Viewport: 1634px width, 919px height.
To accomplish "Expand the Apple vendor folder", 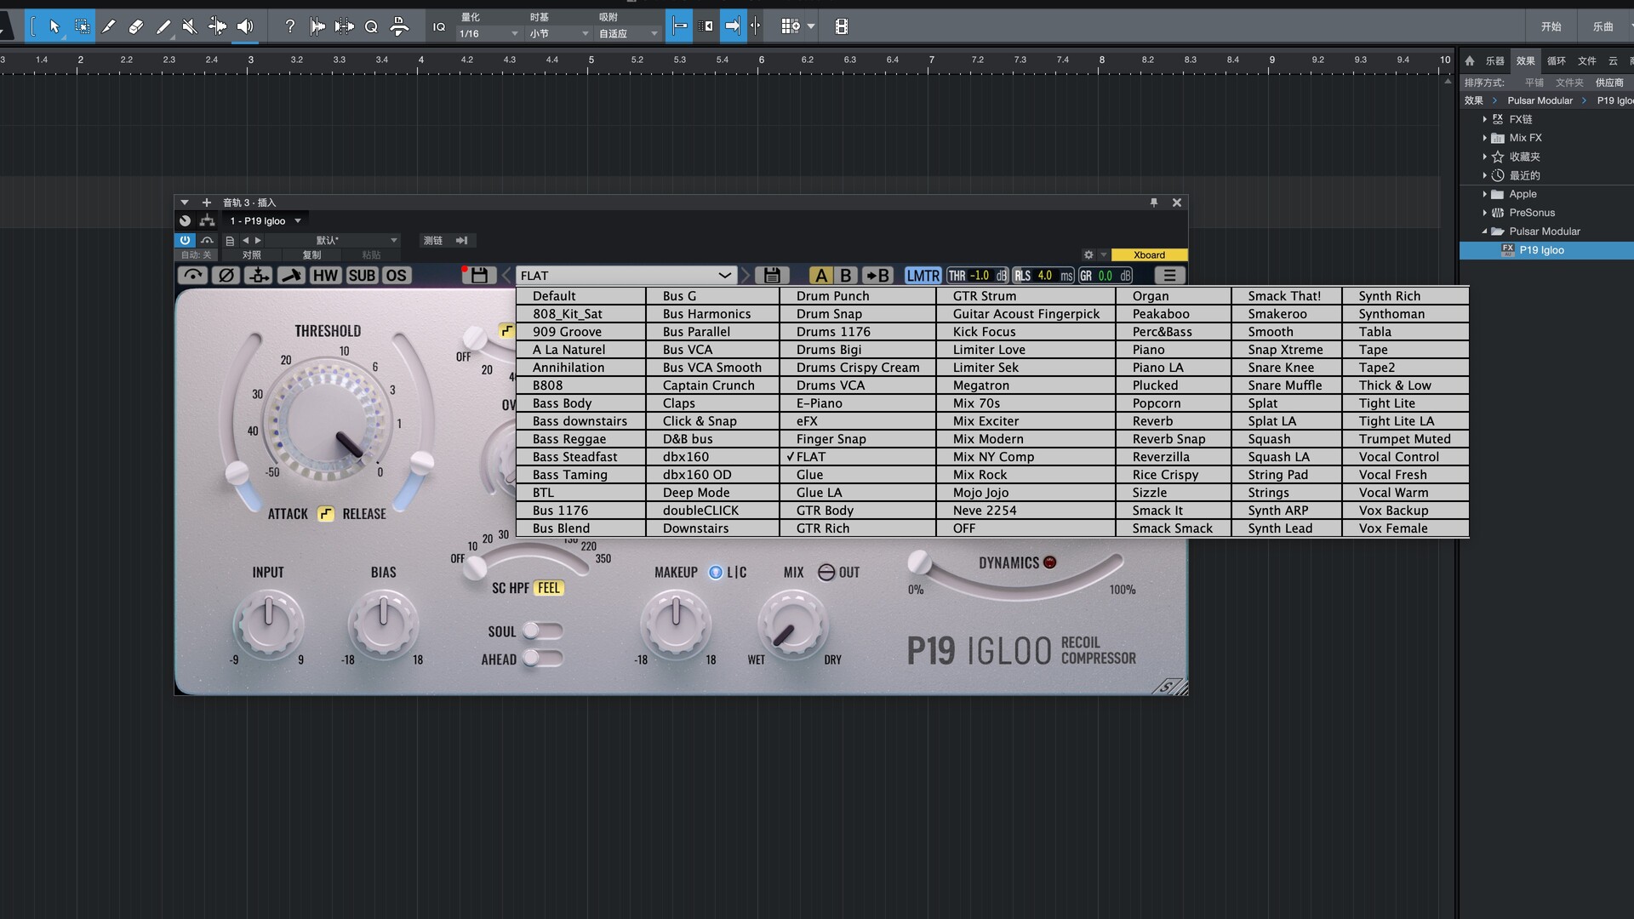I will [1484, 194].
